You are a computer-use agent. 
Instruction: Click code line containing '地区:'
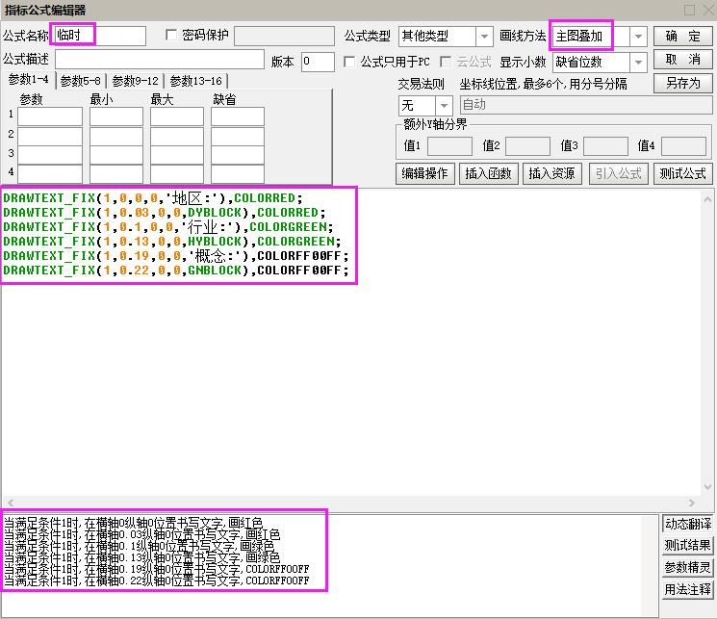point(153,198)
